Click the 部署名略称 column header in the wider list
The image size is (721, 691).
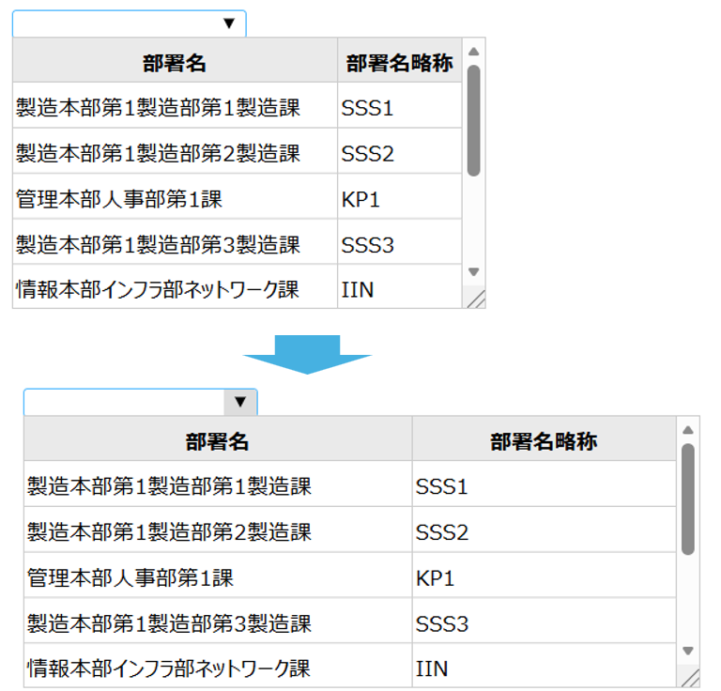click(x=544, y=441)
